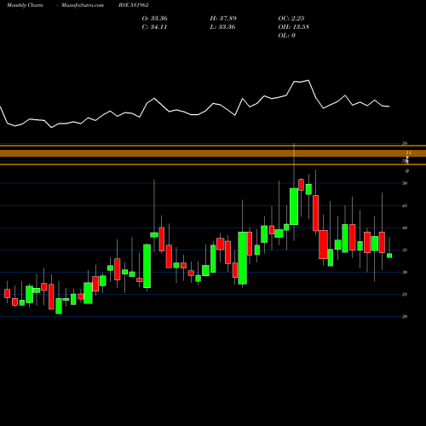Click the high value "H: 37.89"
Image resolution: width=426 pixels, height=426 pixels.
(223, 19)
